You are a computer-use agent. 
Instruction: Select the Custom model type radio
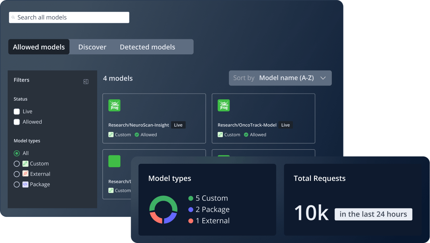click(x=16, y=164)
